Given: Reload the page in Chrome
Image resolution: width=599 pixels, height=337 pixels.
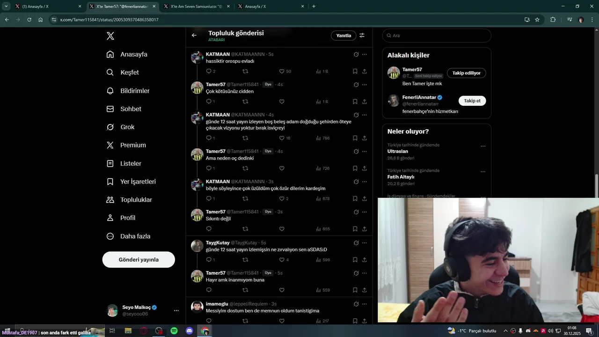Looking at the screenshot, I should point(29,20).
